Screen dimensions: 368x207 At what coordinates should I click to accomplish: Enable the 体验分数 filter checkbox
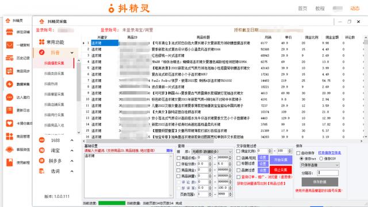tap(178, 164)
